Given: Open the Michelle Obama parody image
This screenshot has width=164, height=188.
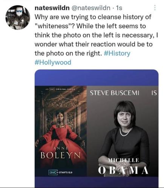Looking at the screenshot, I should click(123, 131).
